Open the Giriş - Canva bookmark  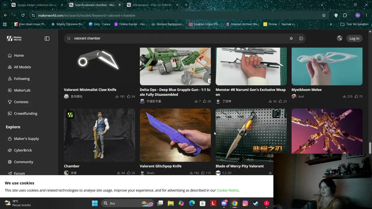point(99,24)
